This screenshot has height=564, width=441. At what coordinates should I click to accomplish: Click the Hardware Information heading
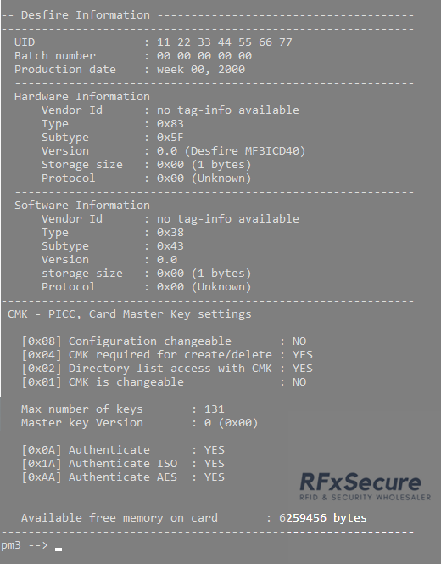coord(82,97)
